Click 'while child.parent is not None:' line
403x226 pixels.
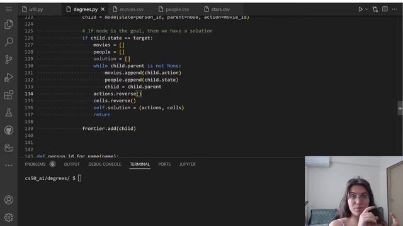pos(137,66)
